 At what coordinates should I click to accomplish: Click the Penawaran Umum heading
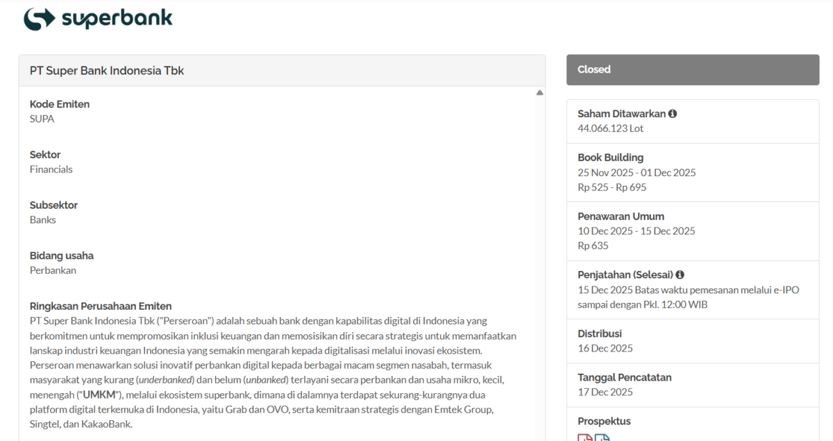pos(621,216)
